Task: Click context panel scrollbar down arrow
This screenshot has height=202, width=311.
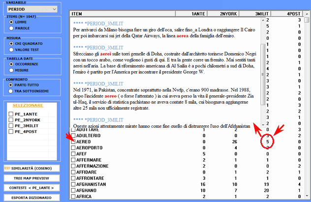Action: pos(263,125)
